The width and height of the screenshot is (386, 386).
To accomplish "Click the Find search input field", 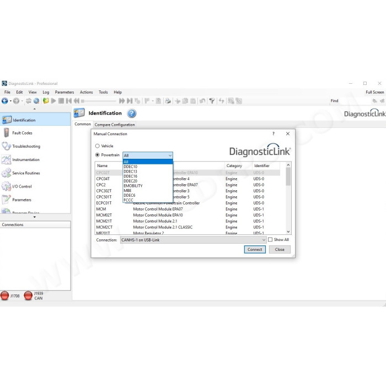I will pyautogui.click(x=356, y=101).
